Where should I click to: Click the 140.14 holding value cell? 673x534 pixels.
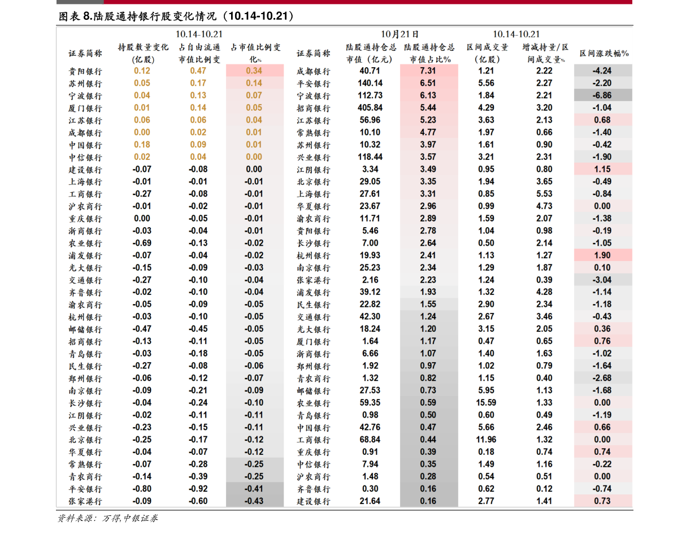[370, 83]
